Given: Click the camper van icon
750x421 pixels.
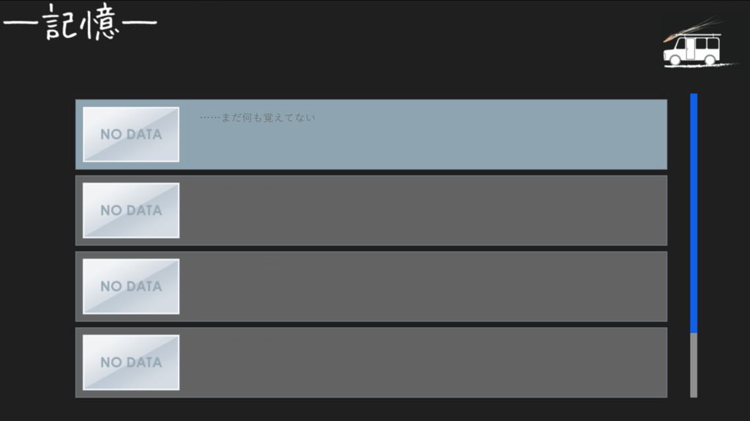Looking at the screenshot, I should (691, 50).
